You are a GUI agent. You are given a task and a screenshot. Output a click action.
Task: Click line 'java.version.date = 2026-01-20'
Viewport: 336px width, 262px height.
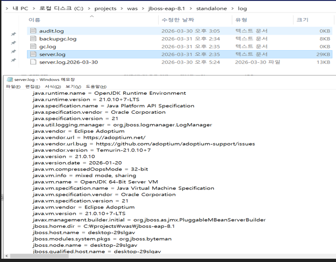77,163
